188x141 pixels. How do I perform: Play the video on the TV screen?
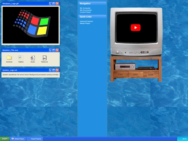coord(136,28)
